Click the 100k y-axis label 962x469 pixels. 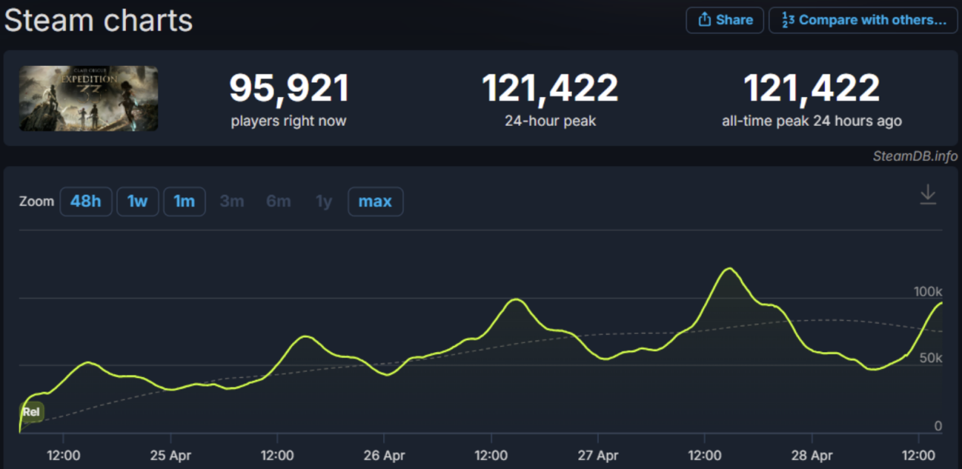927,292
